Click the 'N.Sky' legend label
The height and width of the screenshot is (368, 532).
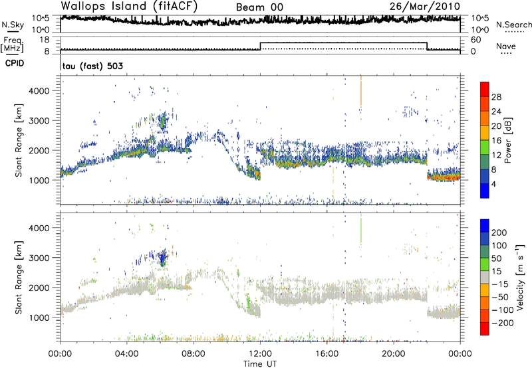[x=13, y=25]
